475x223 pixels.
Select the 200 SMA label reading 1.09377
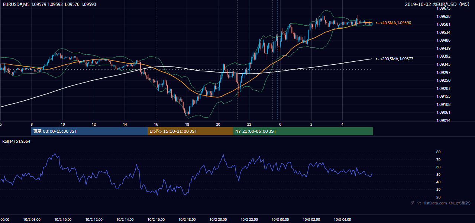click(394, 59)
